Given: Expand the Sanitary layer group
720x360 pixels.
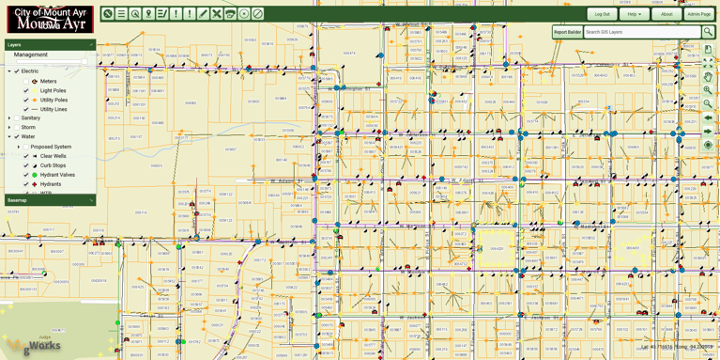Looking at the screenshot, I should click(9, 118).
